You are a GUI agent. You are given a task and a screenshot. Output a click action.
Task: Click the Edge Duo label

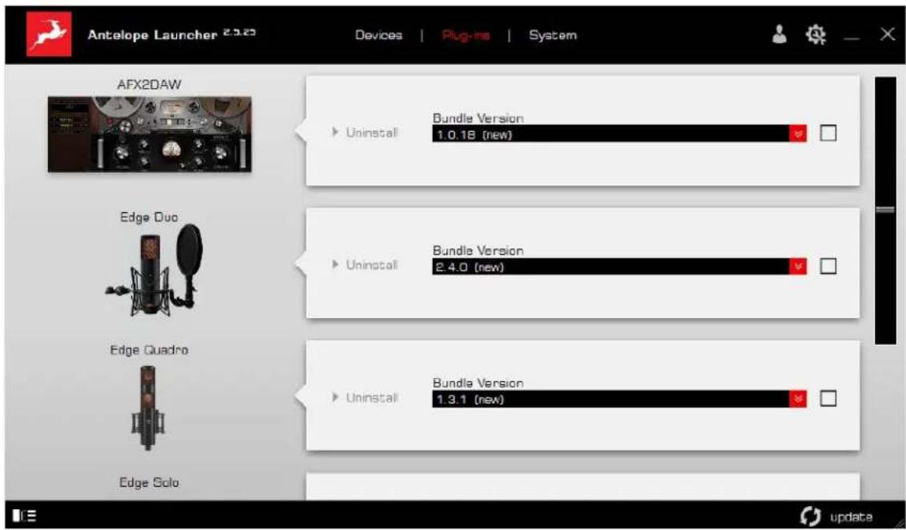[x=149, y=218]
